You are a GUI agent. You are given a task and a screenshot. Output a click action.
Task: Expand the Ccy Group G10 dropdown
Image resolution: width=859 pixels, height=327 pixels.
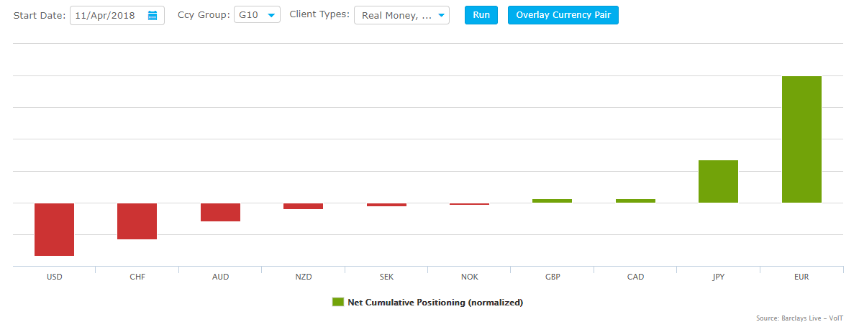pos(257,15)
